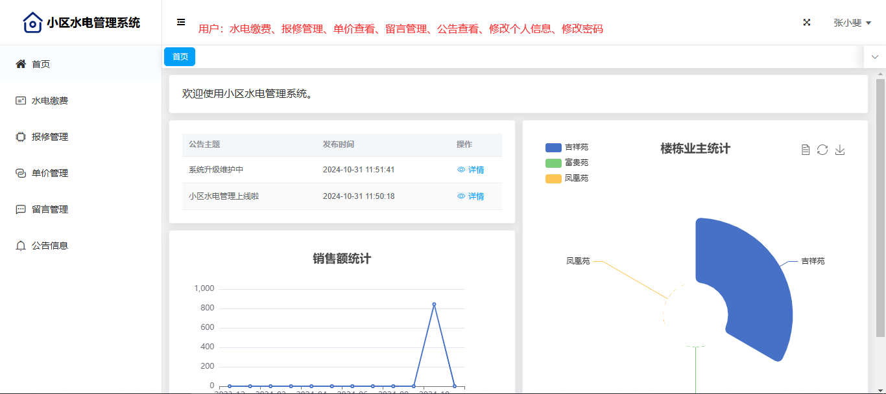Select 报修管理 from the sidebar
This screenshot has width=886, height=394.
(x=50, y=137)
